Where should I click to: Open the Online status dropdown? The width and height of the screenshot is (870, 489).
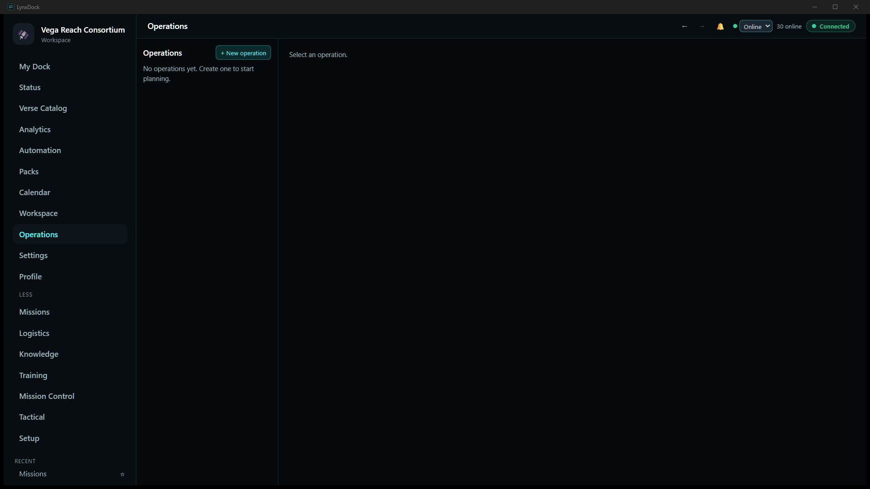click(756, 26)
